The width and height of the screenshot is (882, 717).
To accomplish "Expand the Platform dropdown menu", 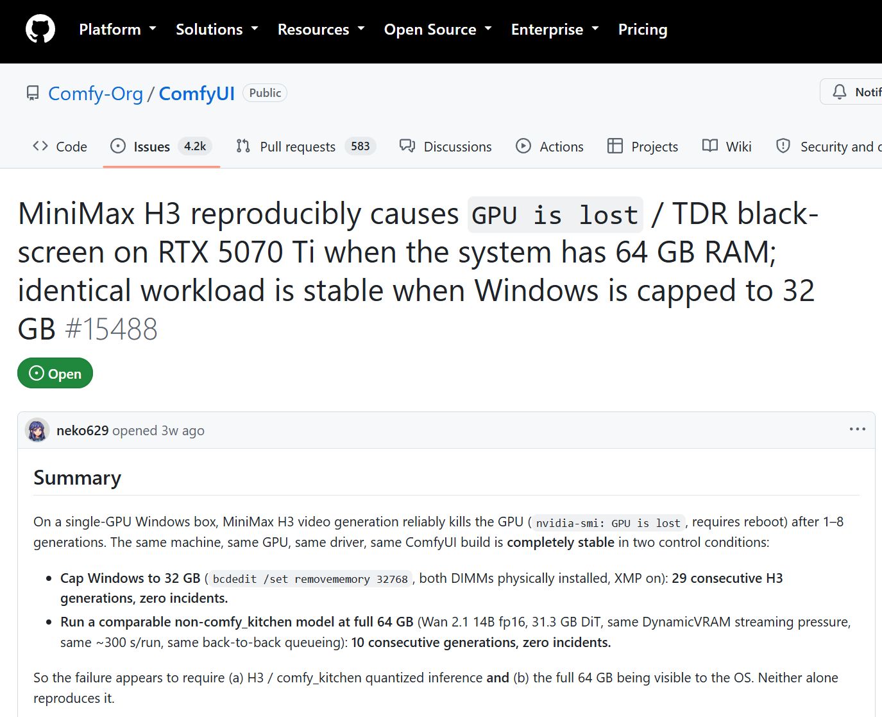I will point(117,30).
